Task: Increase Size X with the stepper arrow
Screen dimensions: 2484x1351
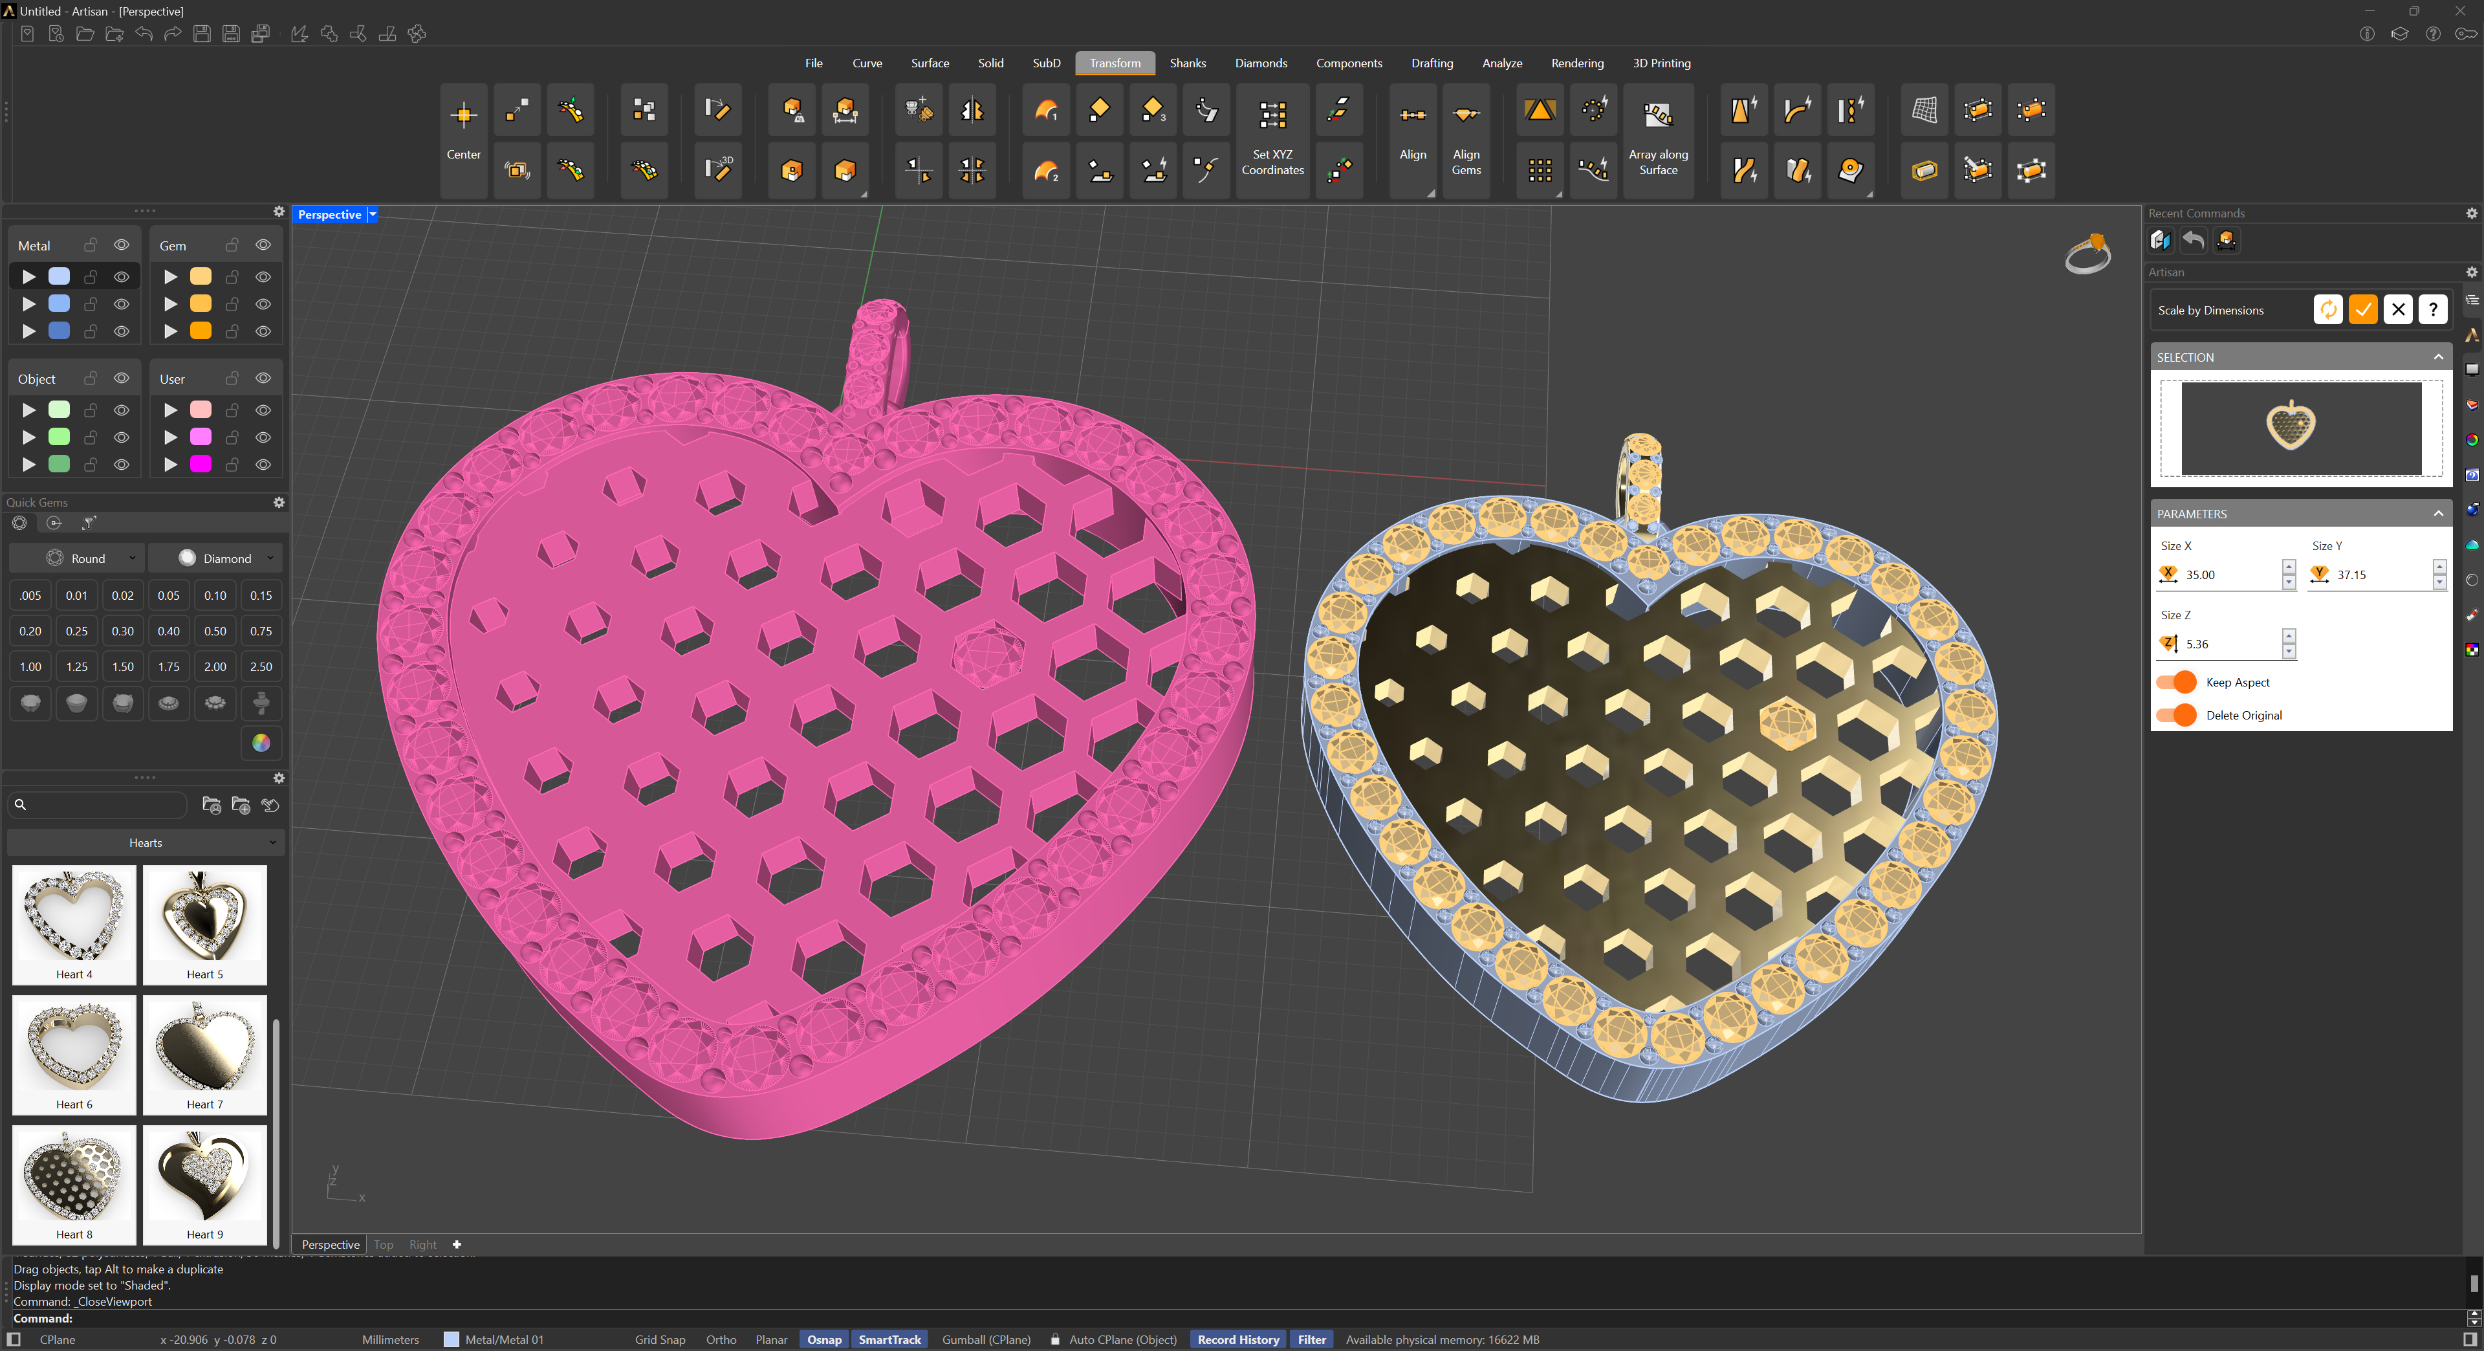Action: [2288, 568]
